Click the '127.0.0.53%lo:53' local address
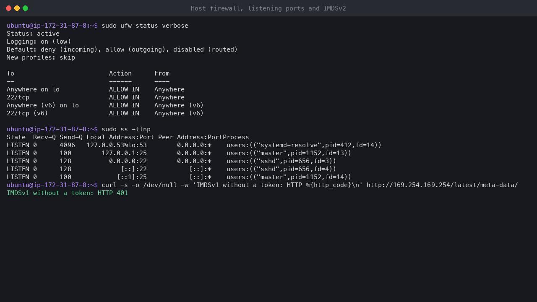Screen dimensions: 537x302 click(117, 145)
